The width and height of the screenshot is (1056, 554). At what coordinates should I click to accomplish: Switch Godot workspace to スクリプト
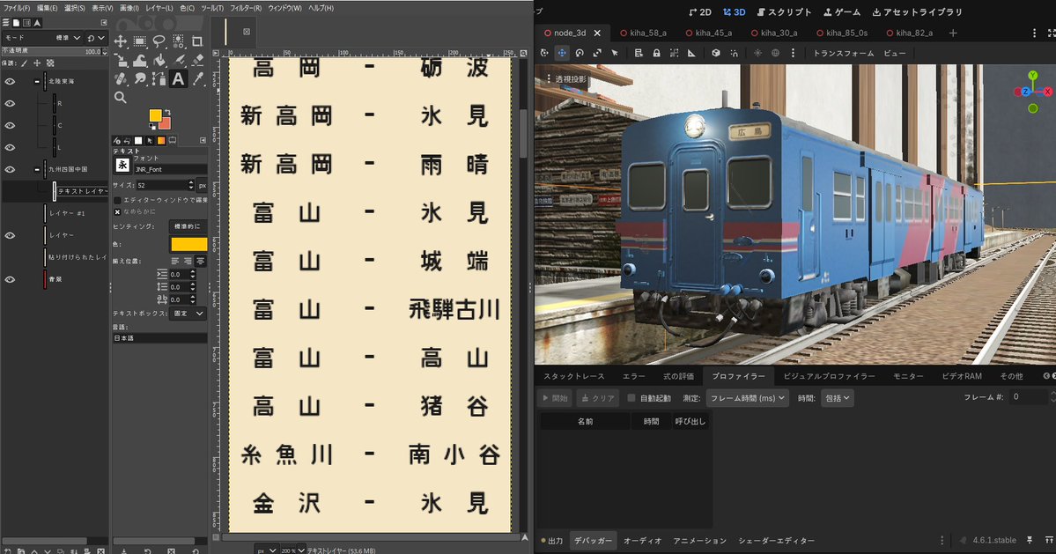click(x=784, y=12)
